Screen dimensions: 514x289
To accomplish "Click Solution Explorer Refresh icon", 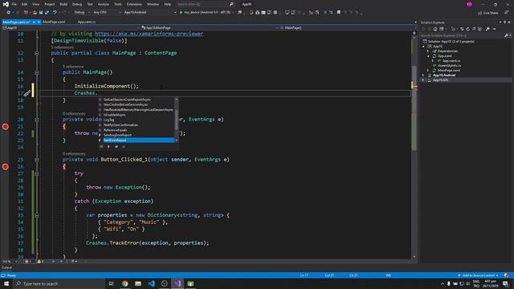I will [467, 29].
